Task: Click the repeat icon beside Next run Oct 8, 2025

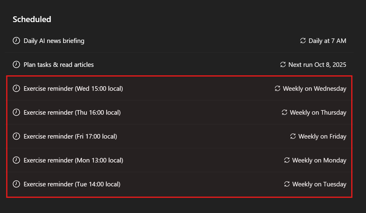Action: pos(283,64)
